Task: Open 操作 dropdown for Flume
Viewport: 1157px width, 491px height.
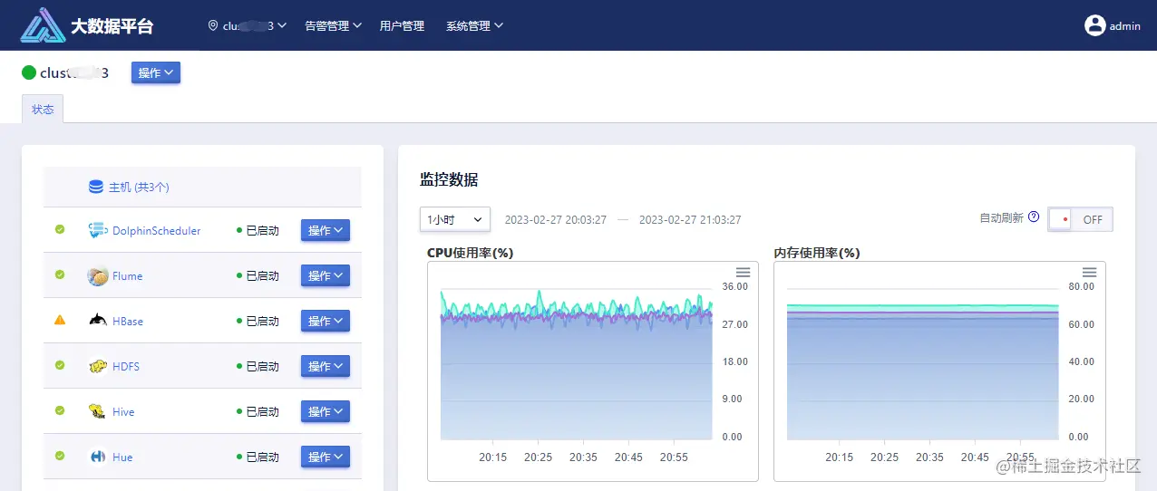Action: point(326,275)
